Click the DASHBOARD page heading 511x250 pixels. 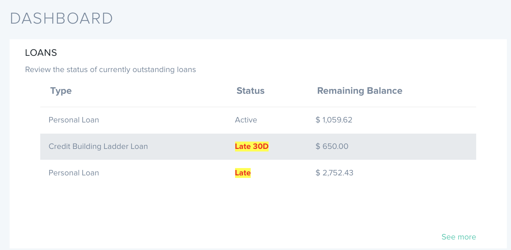click(x=61, y=18)
